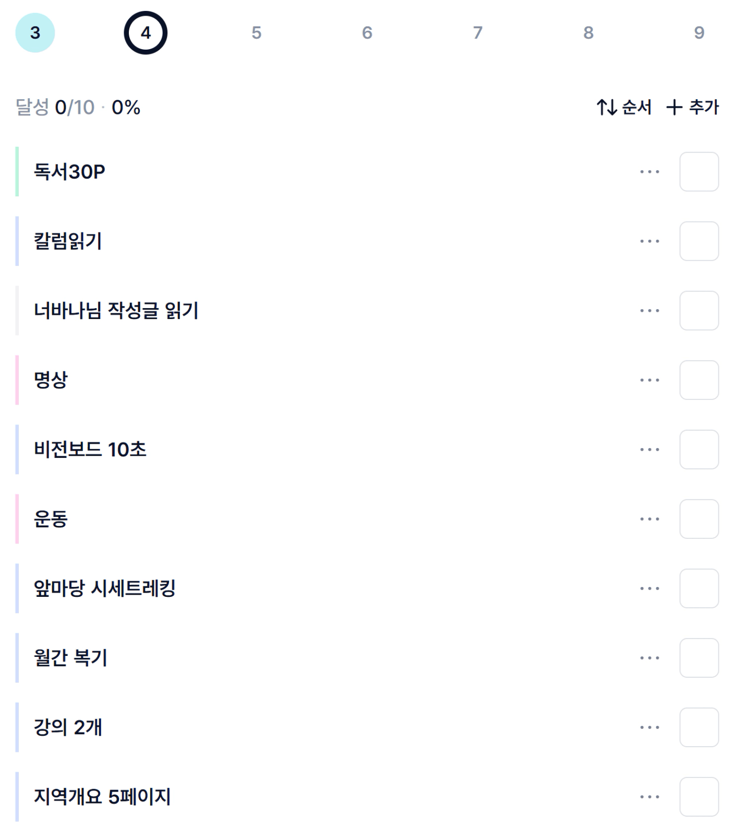The width and height of the screenshot is (736, 836).
Task: Expand options for 지역개요 5페이지
Action: pos(649,797)
